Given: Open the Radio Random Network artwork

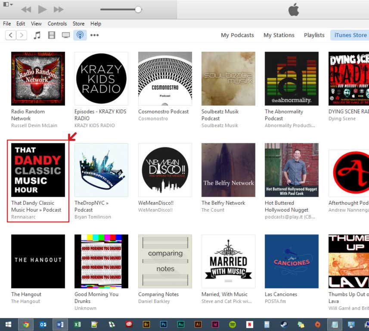Looking at the screenshot, I should [38, 79].
